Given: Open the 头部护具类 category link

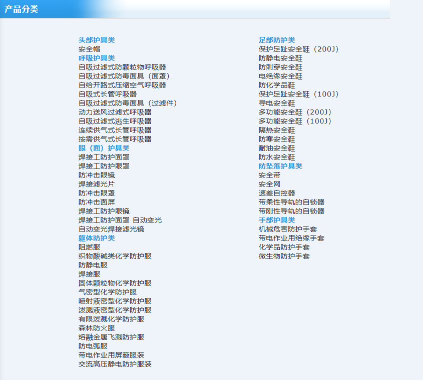Looking at the screenshot, I should point(97,40).
